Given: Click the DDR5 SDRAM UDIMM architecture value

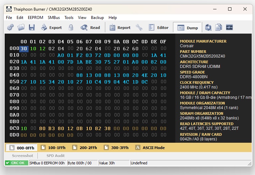Looking at the screenshot, I should click(200, 66).
